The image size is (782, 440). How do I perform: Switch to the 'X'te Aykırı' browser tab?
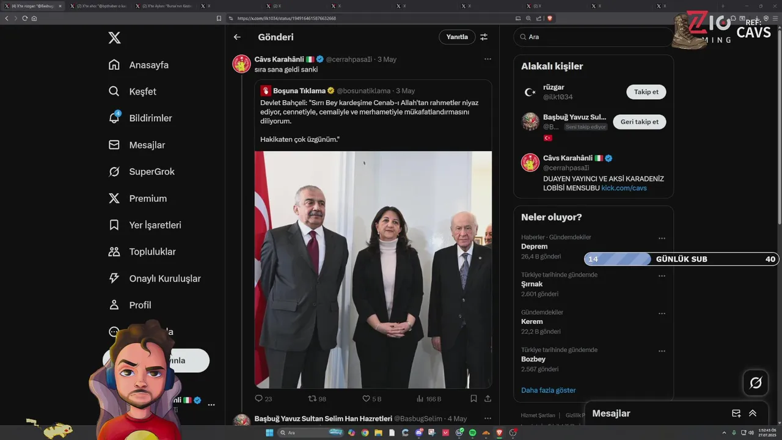[x=164, y=5]
